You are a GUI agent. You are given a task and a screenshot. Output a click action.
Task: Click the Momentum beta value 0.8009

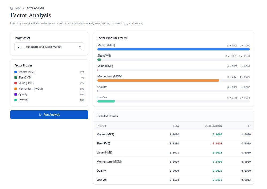point(174,162)
